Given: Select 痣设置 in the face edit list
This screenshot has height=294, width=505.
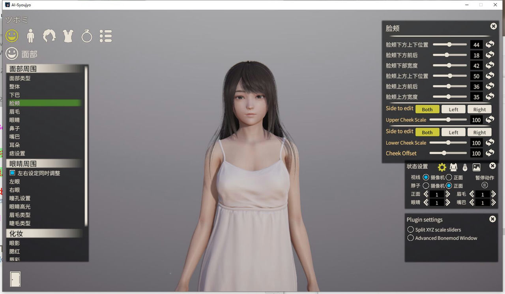Looking at the screenshot, I should 17,153.
